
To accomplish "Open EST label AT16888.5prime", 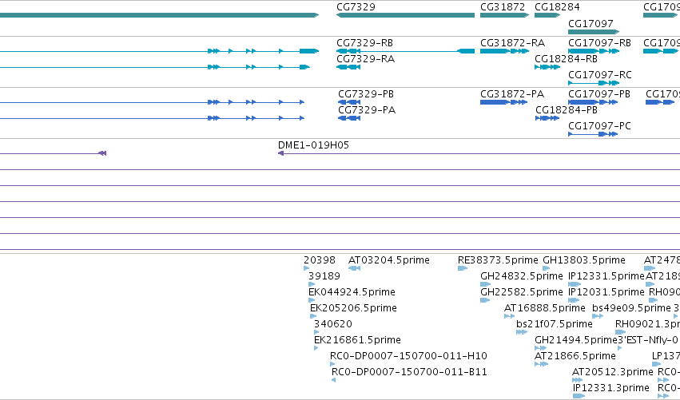I will [x=545, y=308].
